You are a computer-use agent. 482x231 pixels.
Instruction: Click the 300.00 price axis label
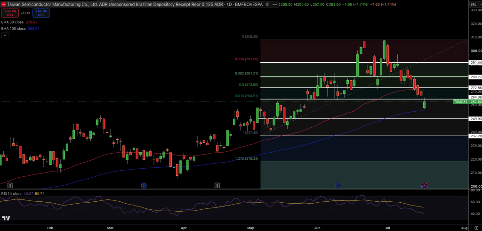click(x=475, y=51)
